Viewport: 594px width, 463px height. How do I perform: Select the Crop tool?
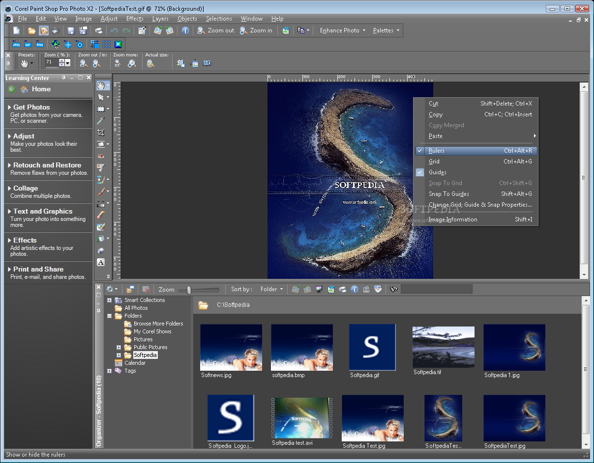101,133
